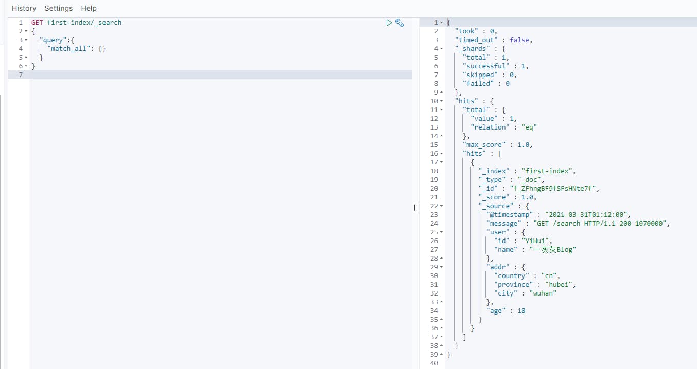Click the GET first-index/_search request line
This screenshot has width=697, height=369.
tap(76, 23)
